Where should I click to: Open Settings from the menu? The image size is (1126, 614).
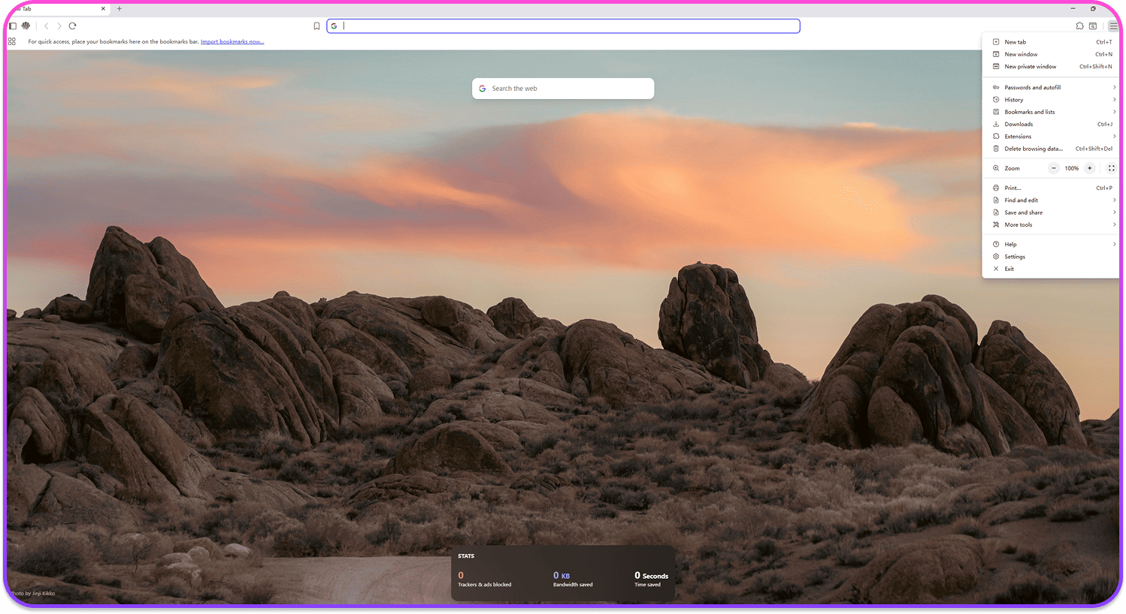(x=1015, y=257)
